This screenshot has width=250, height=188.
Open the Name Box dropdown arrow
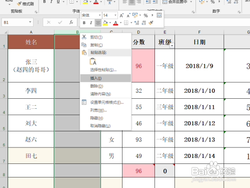tap(30, 22)
